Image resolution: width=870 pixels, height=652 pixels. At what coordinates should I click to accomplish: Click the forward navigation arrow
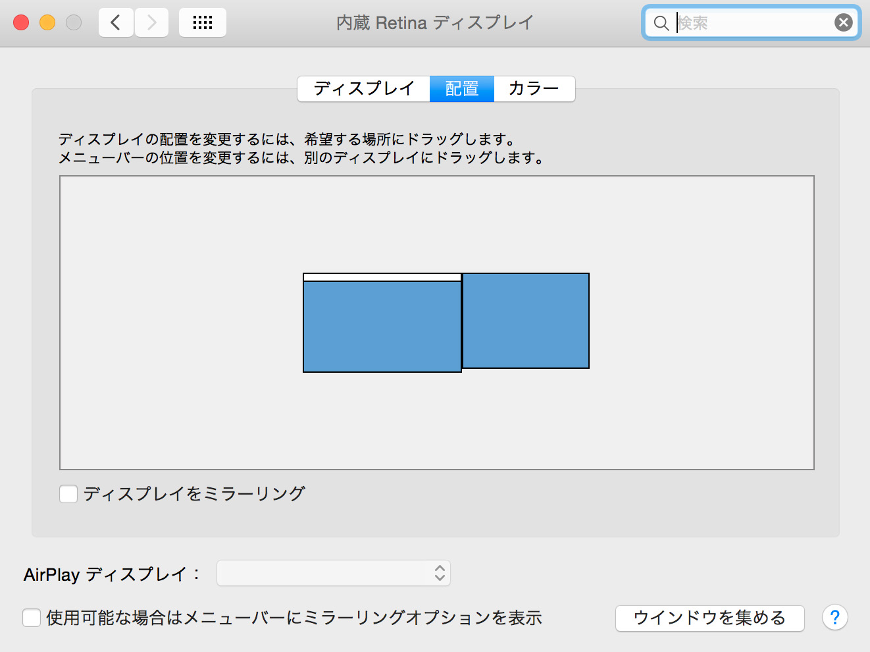click(x=152, y=23)
